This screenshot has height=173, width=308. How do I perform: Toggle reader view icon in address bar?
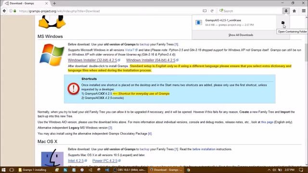tap(205, 11)
